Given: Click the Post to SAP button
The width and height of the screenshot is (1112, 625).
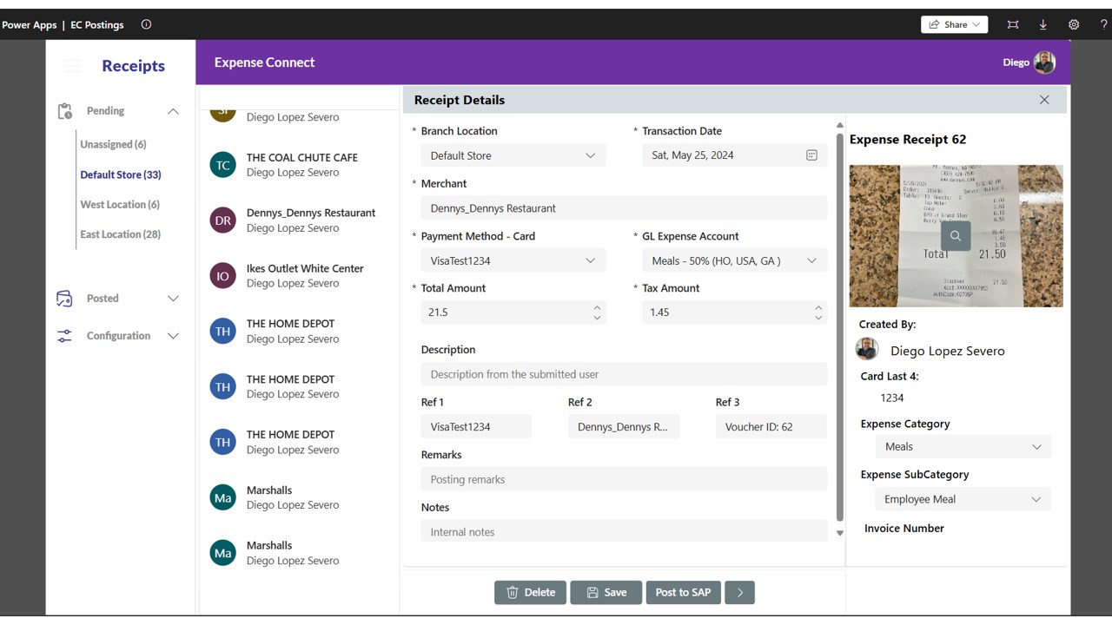Looking at the screenshot, I should (x=683, y=592).
